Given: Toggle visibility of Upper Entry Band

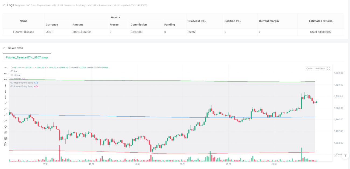Looking at the screenshot, I should [x=12, y=82].
